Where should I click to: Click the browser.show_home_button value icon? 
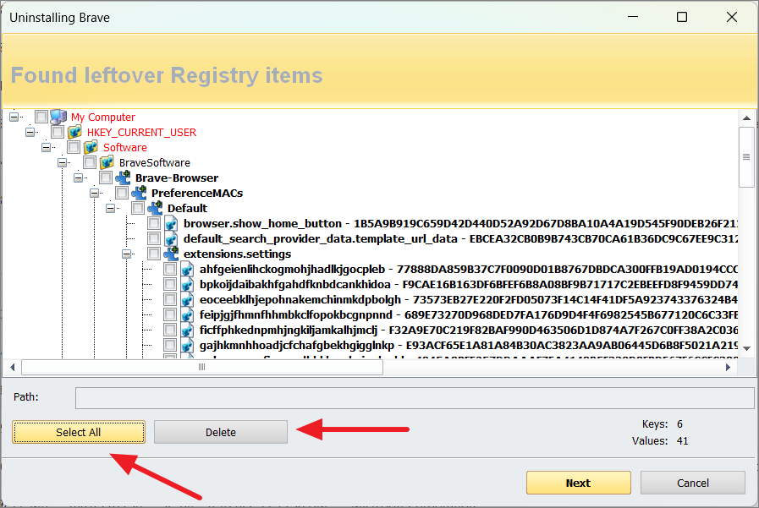pyautogui.click(x=171, y=223)
